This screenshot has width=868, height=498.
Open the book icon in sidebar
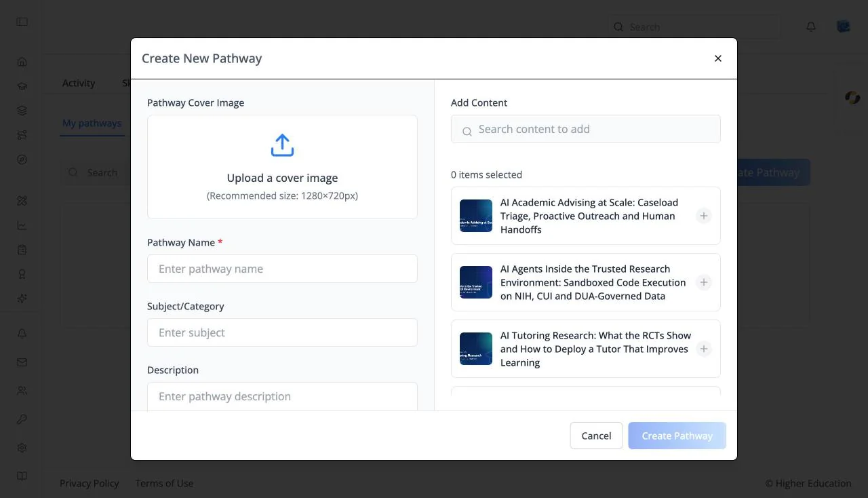(x=22, y=476)
